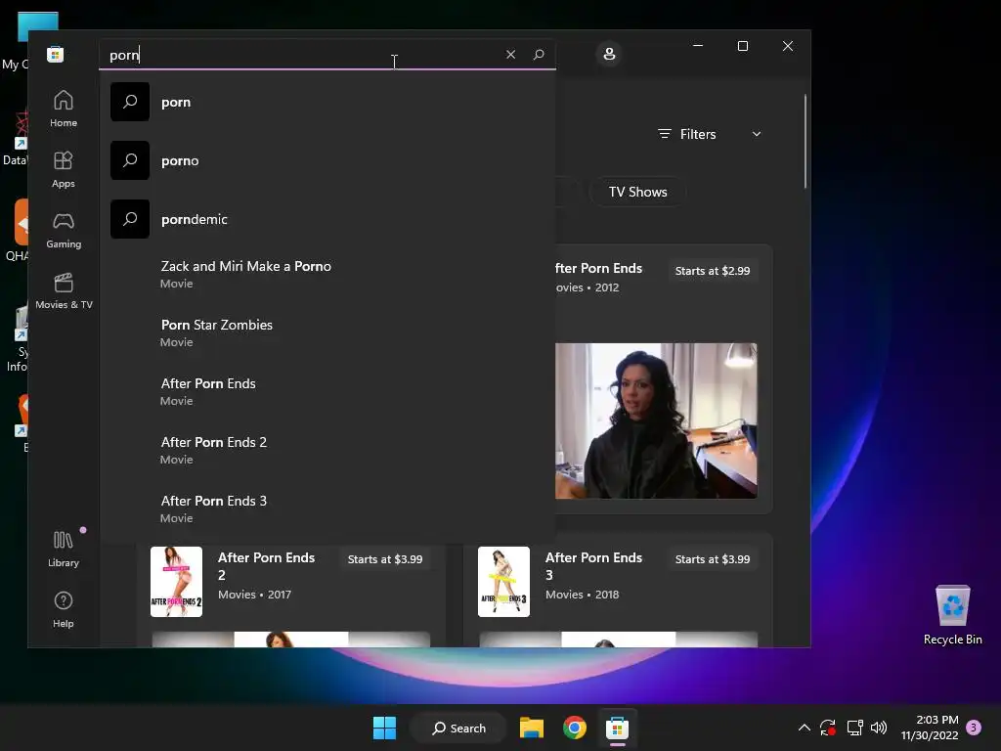The image size is (1001, 751).
Task: Click 'Starts at $3.99' for After Porn Ends 2
Action: click(385, 559)
